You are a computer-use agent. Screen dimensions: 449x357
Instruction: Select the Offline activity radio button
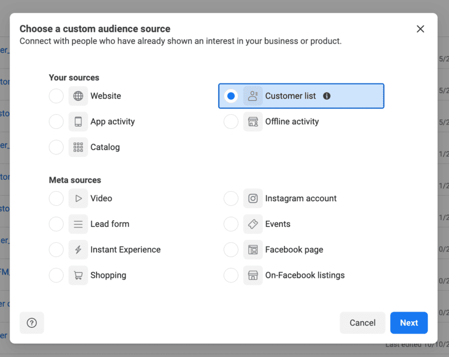click(x=231, y=122)
